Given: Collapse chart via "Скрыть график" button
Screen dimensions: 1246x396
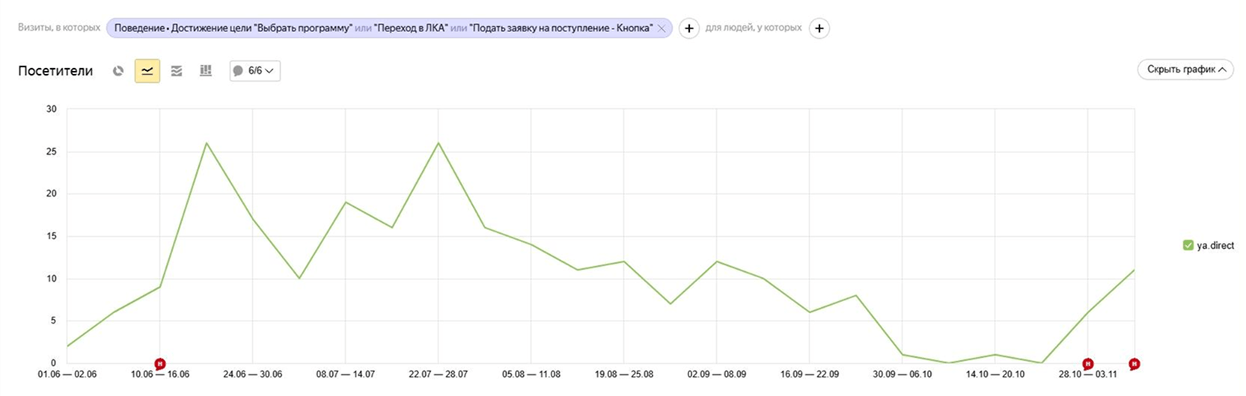Looking at the screenshot, I should pos(1185,69).
